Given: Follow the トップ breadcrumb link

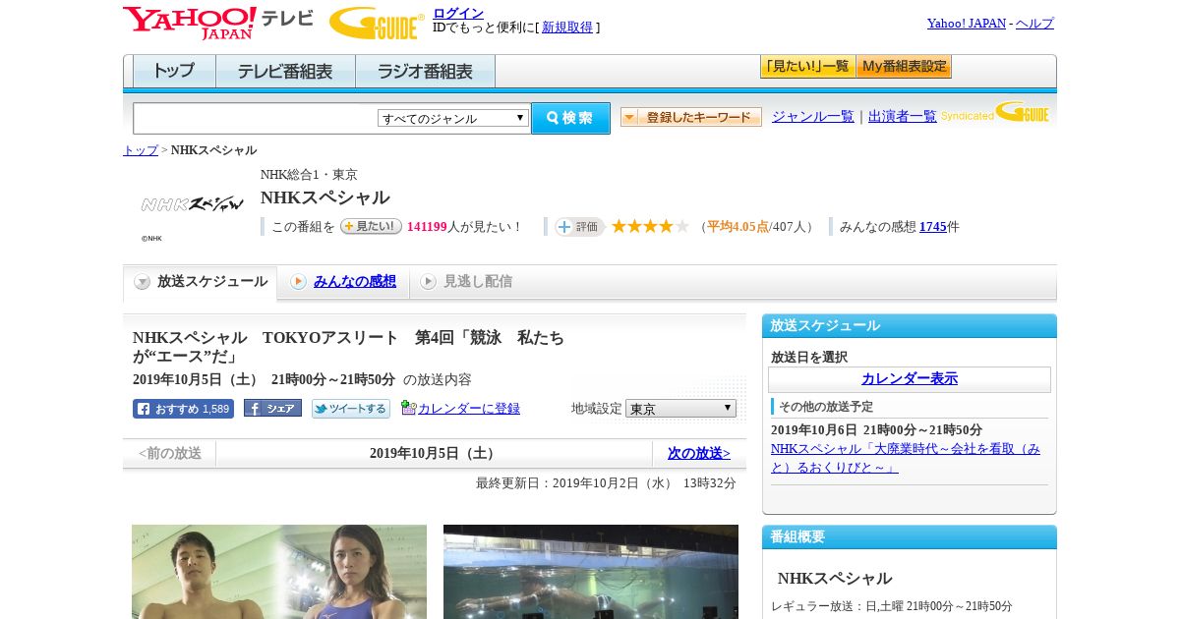Looking at the screenshot, I should click(141, 150).
